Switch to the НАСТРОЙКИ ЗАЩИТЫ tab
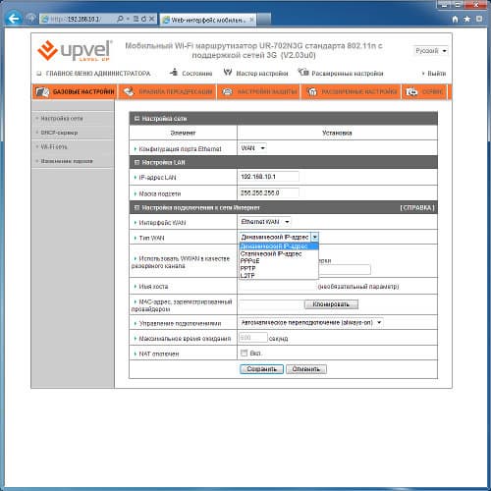This screenshot has width=491, height=491. [x=258, y=92]
